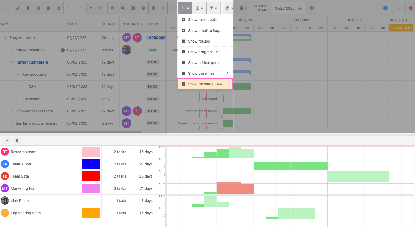Click the trash delete icon in top toolbar
Viewport: 415px width, 227px height.
(x=28, y=8)
